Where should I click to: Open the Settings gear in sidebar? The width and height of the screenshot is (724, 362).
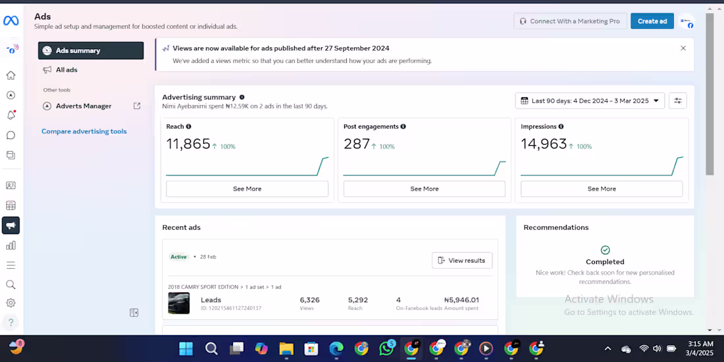coord(11,303)
